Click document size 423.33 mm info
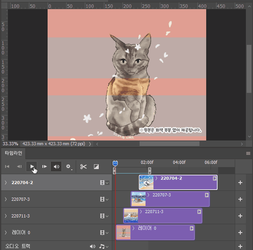The height and width of the screenshot is (250, 253). (x=54, y=144)
